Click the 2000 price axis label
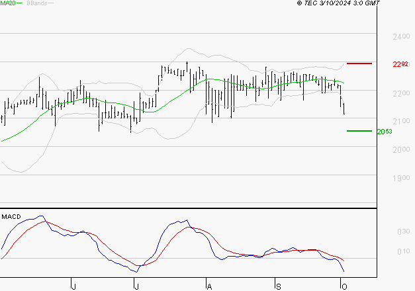 click(401, 149)
